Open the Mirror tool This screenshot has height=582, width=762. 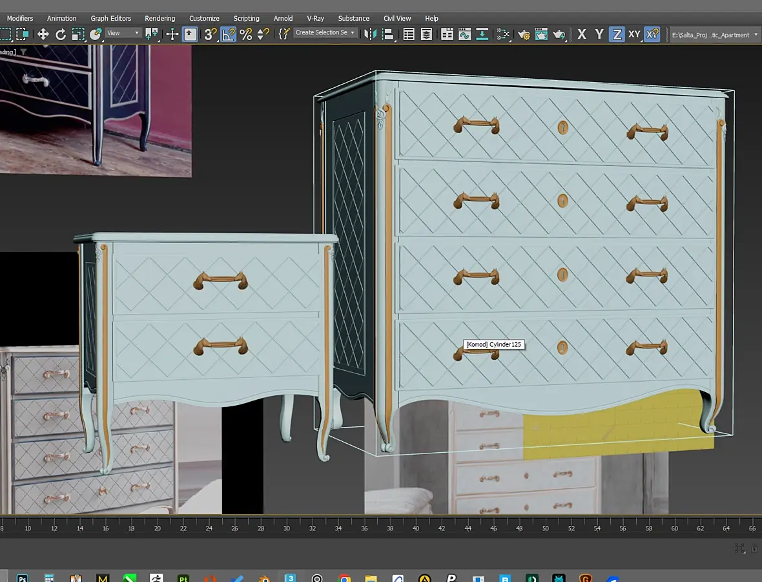[x=370, y=34]
